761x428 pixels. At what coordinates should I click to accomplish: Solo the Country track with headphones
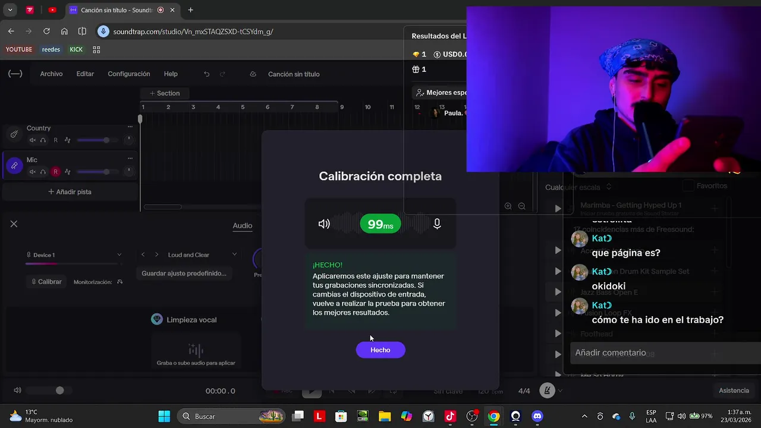pyautogui.click(x=43, y=140)
